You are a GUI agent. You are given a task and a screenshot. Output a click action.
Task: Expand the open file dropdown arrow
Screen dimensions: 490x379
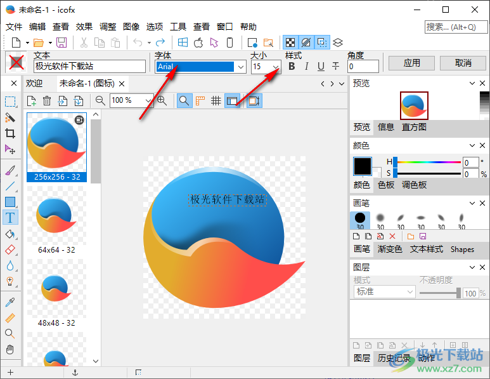point(50,43)
